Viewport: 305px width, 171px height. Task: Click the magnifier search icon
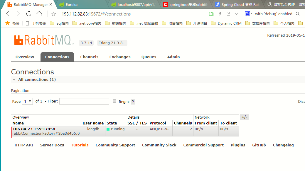pos(298,14)
